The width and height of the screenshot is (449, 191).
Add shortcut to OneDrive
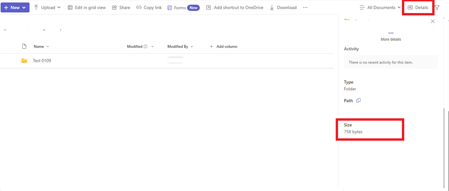click(235, 7)
